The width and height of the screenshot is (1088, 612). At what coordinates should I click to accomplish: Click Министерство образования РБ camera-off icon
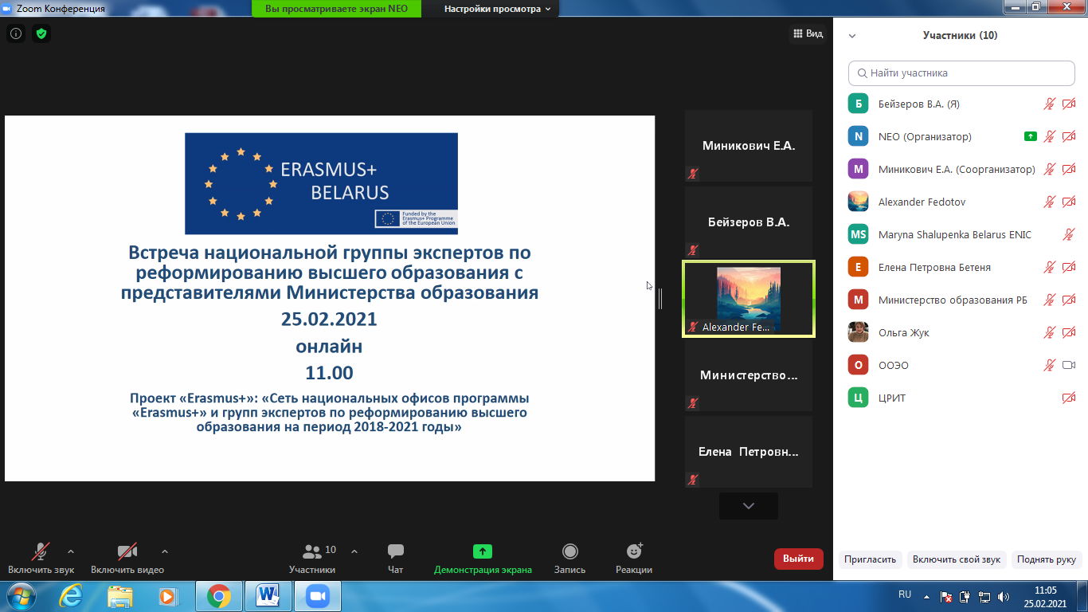(x=1069, y=300)
